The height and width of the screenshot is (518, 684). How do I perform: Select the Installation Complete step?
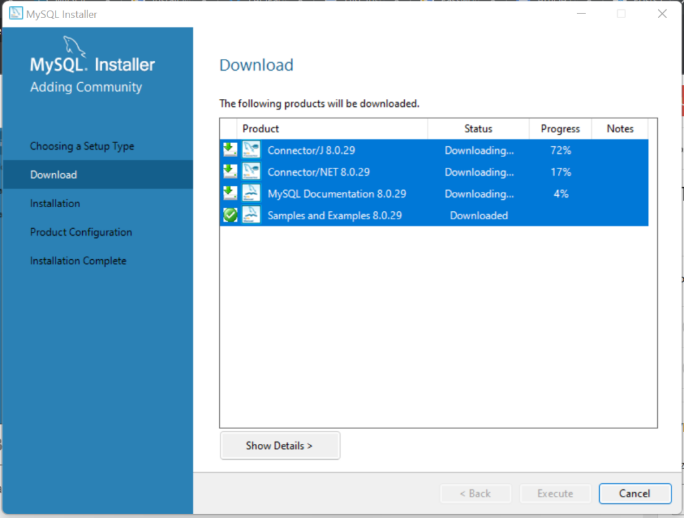pos(78,261)
